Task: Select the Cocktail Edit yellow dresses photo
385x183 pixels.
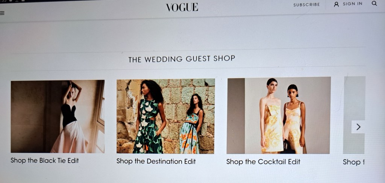Action: click(279, 115)
